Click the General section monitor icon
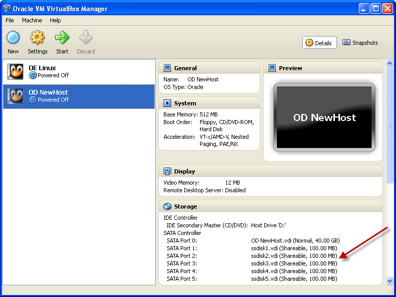396x297 pixels. [167, 68]
